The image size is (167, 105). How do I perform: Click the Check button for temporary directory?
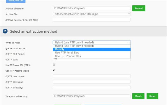tap(138, 96)
